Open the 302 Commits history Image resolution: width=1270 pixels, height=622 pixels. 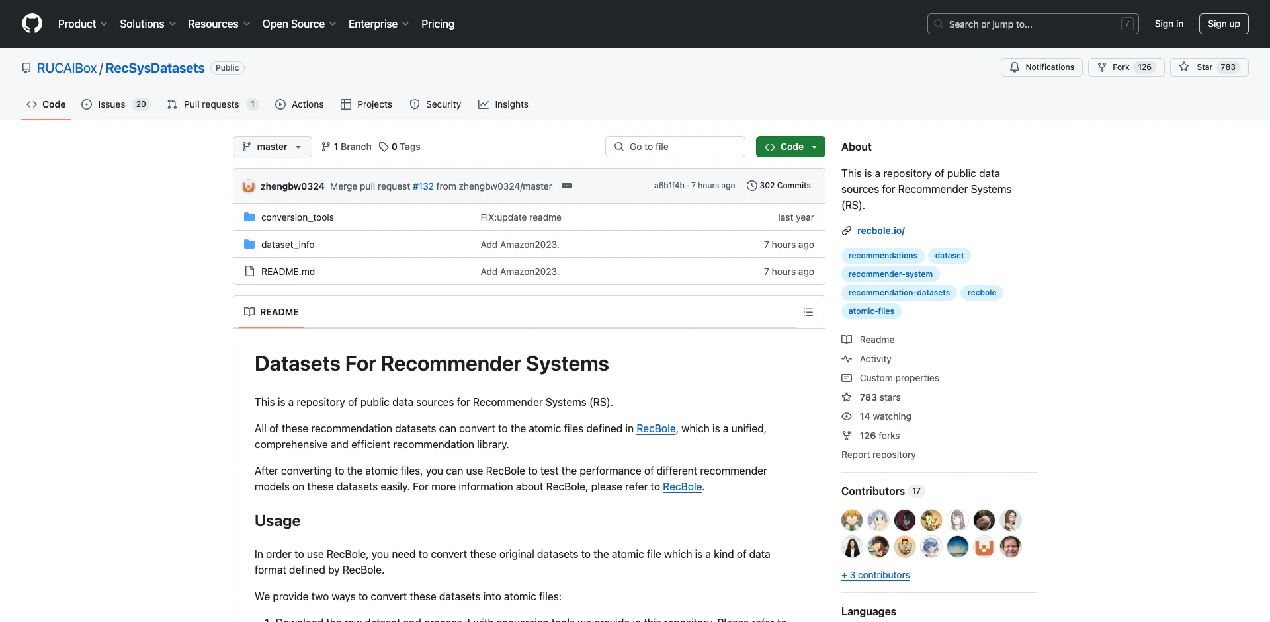point(779,186)
